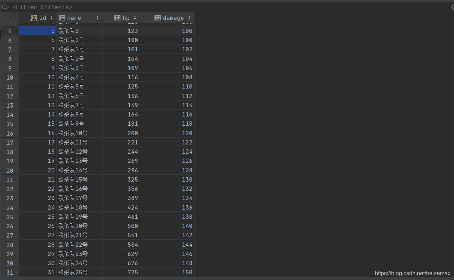Select name cell 欧杀队20号

[x=79, y=226]
